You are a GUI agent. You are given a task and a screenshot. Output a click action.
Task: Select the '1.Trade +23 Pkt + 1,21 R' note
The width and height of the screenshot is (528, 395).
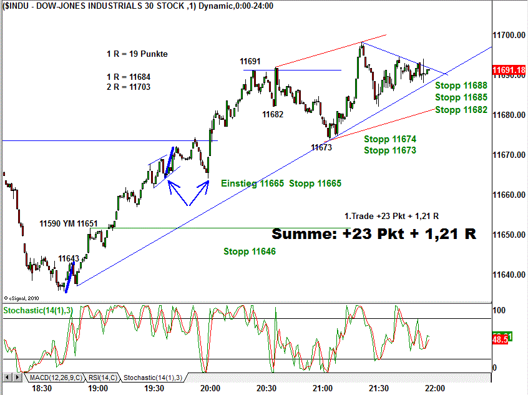[391, 216]
